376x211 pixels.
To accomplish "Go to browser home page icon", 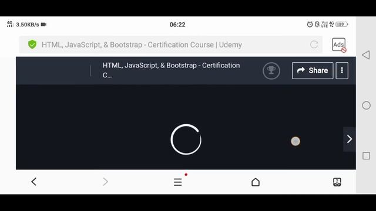I will 256,182.
